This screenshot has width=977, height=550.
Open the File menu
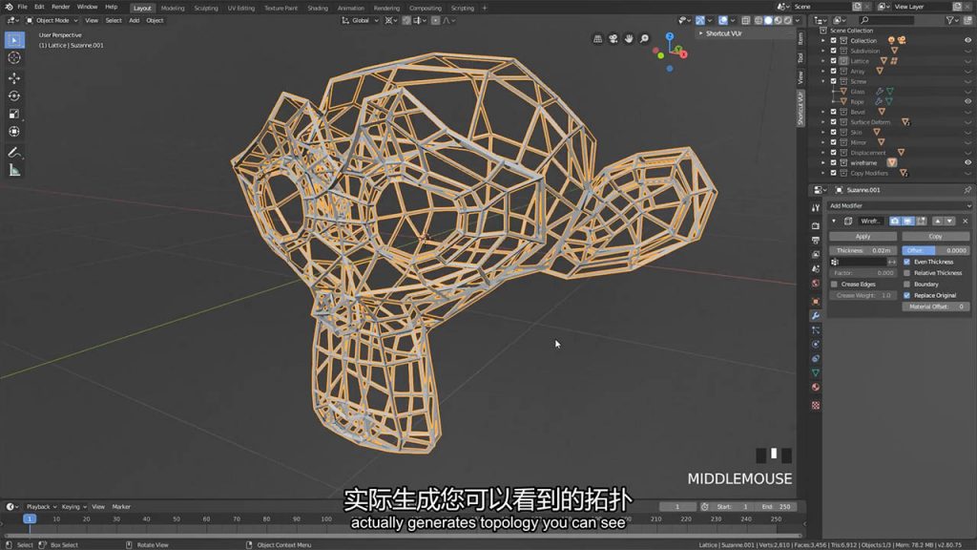pyautogui.click(x=23, y=7)
